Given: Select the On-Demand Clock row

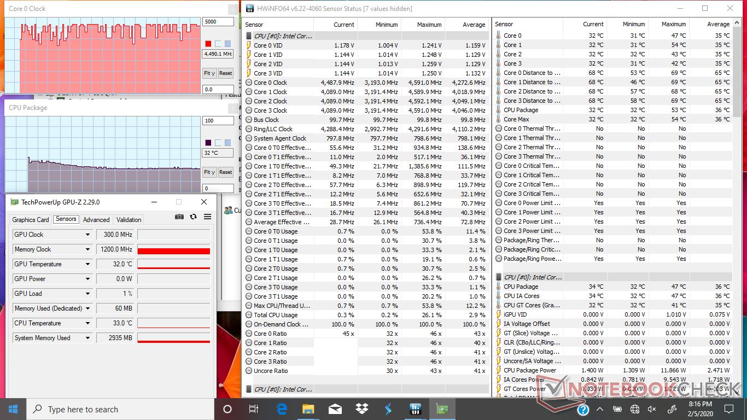Looking at the screenshot, I should pyautogui.click(x=366, y=324).
